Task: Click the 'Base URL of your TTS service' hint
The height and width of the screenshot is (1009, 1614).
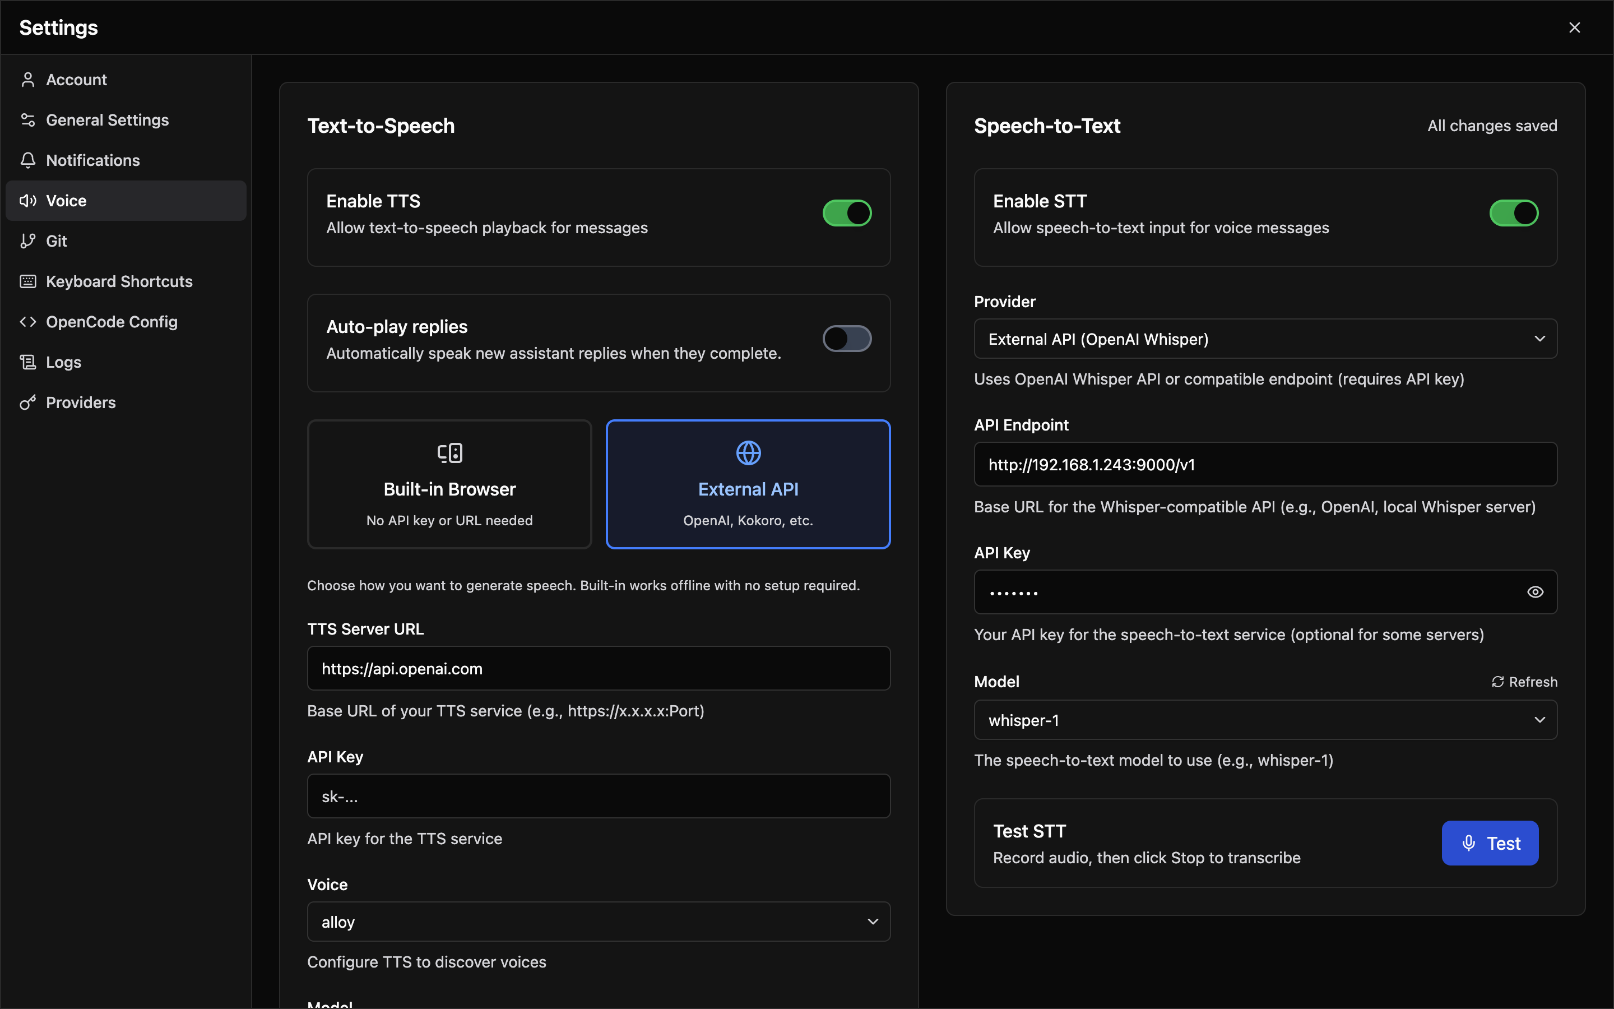Action: point(505,711)
